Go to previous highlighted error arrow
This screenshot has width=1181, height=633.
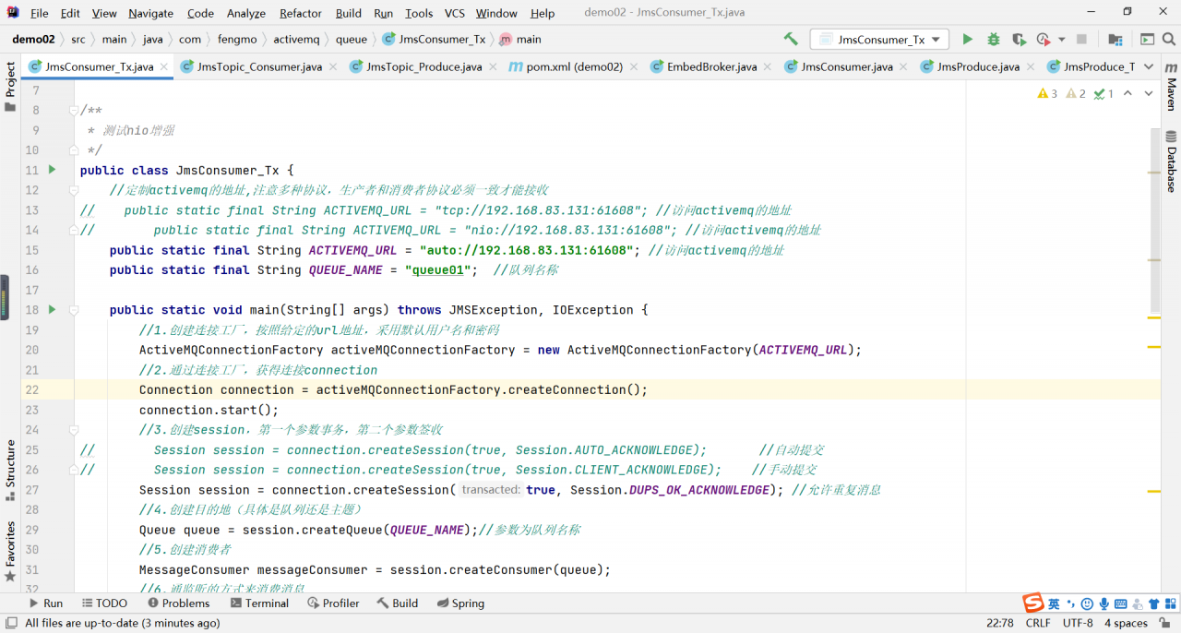[x=1127, y=93]
